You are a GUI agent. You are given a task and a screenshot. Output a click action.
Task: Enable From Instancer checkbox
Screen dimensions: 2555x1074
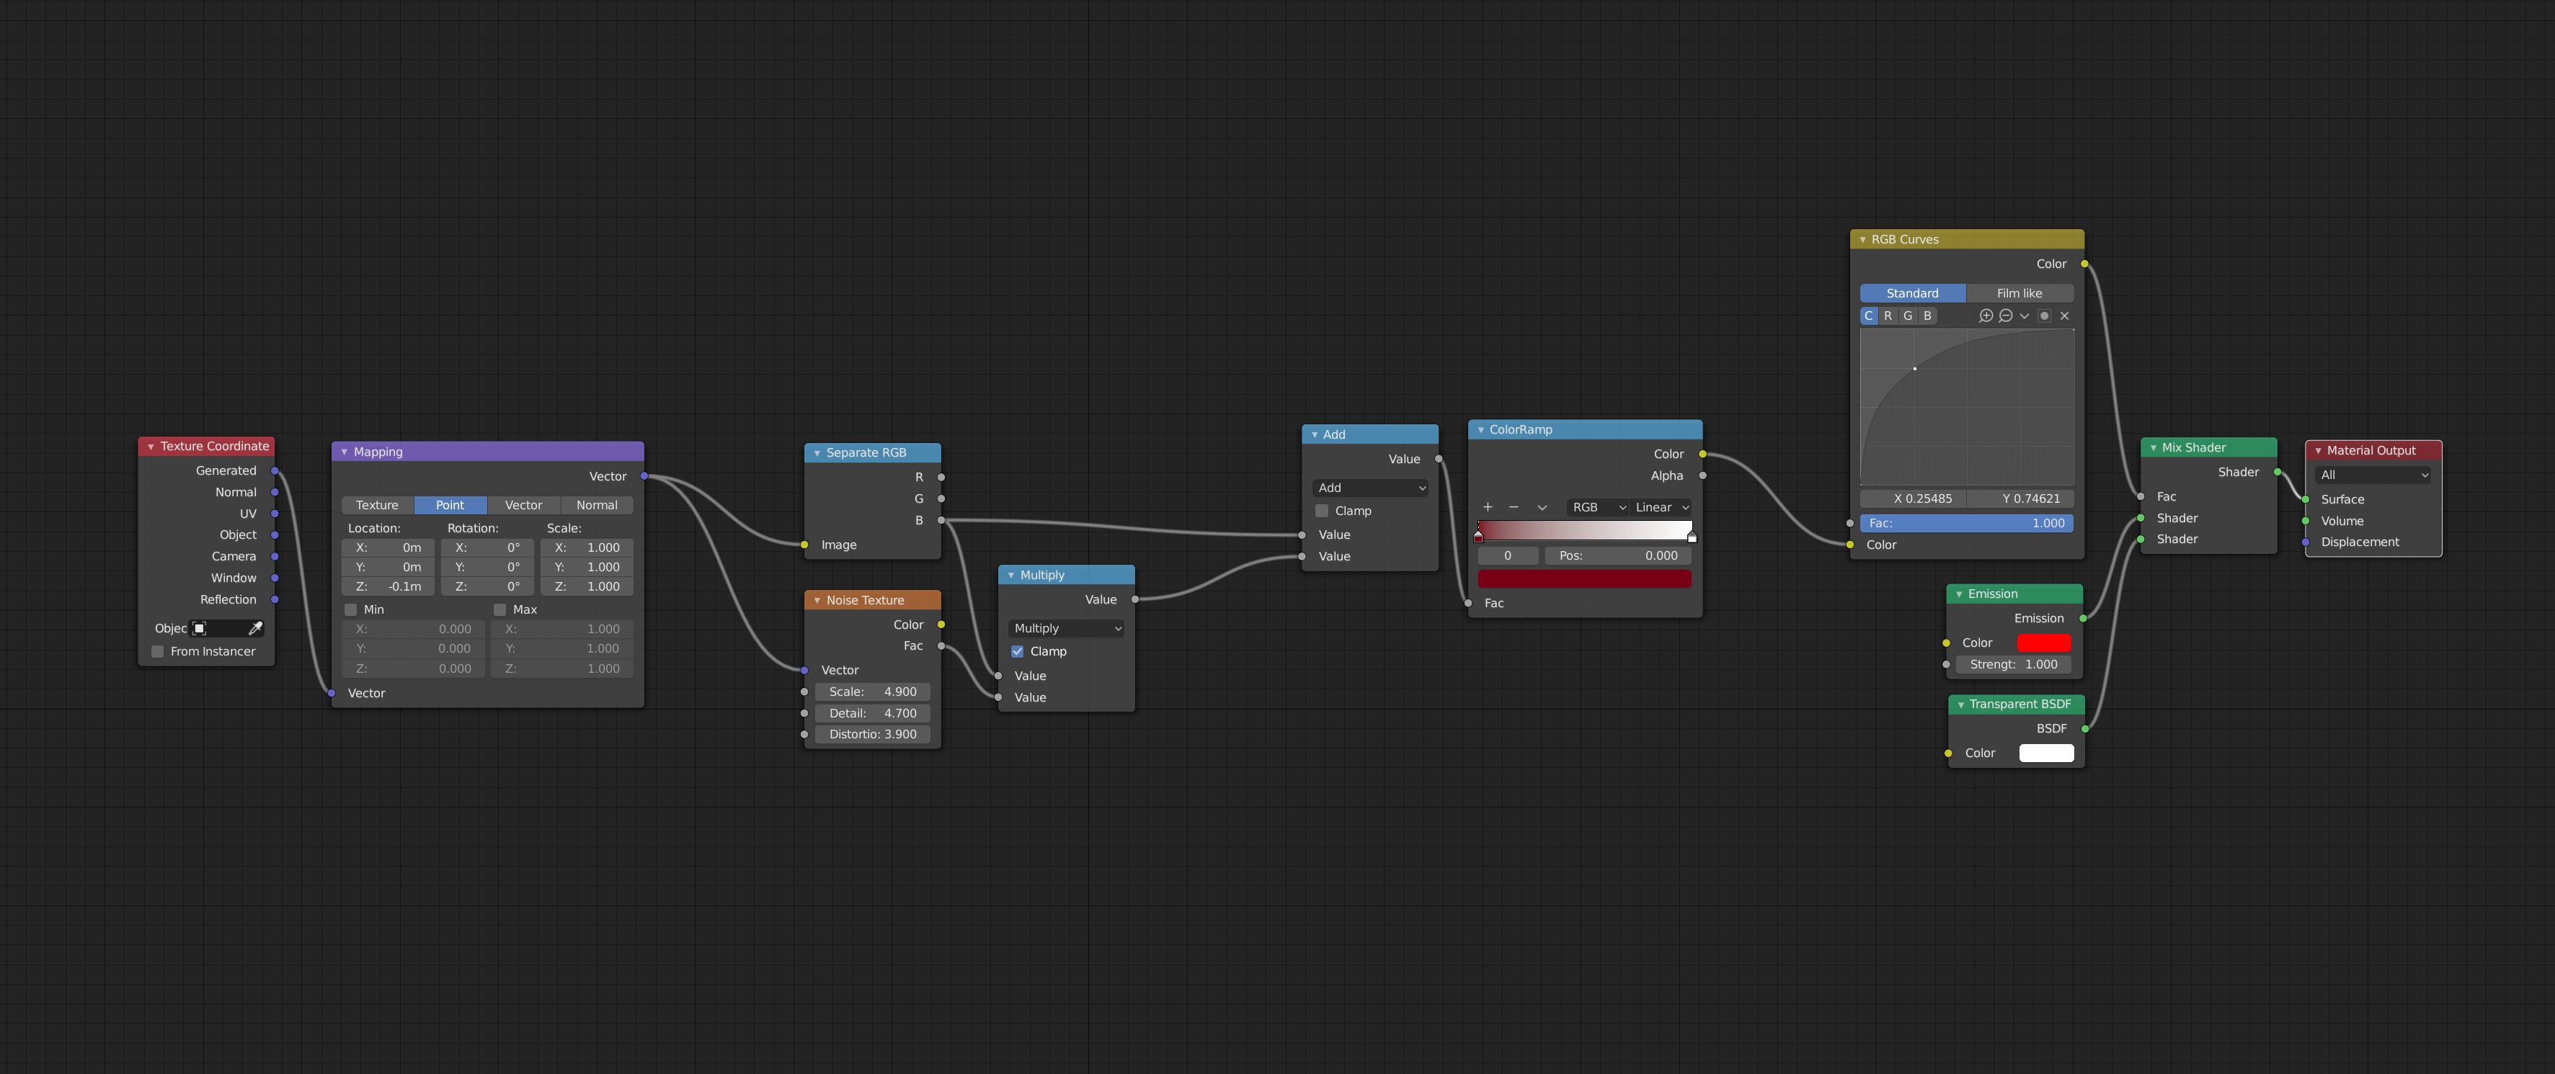158,652
